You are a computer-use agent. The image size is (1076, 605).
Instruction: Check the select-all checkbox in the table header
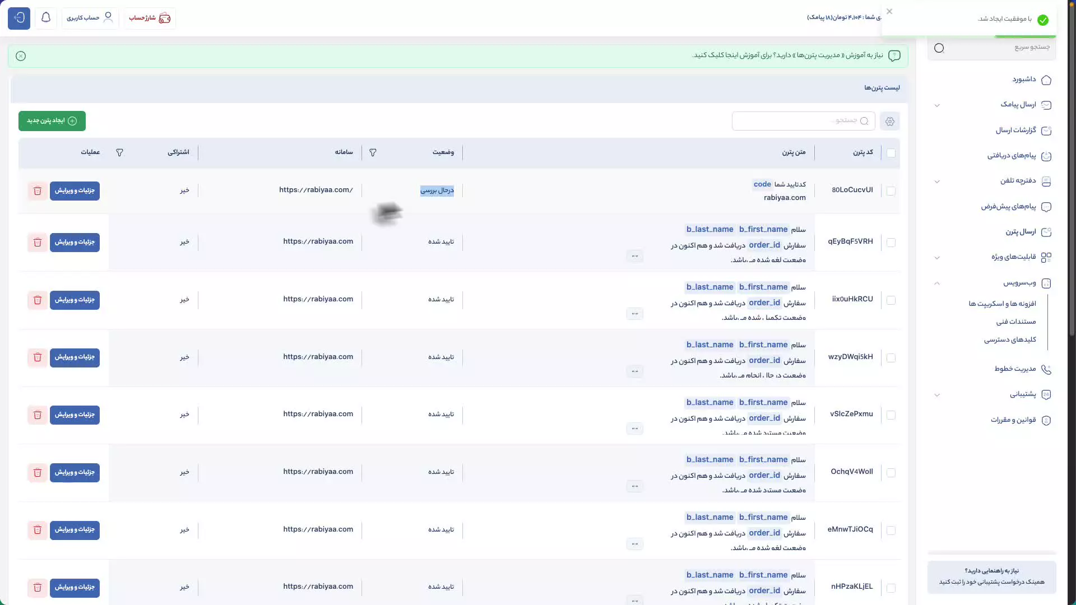[x=891, y=152]
